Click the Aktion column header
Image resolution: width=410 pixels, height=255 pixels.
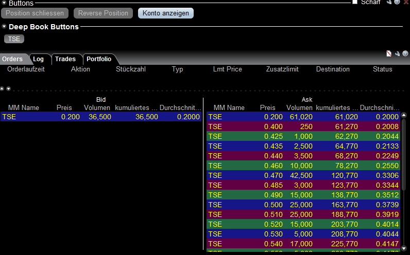point(80,69)
